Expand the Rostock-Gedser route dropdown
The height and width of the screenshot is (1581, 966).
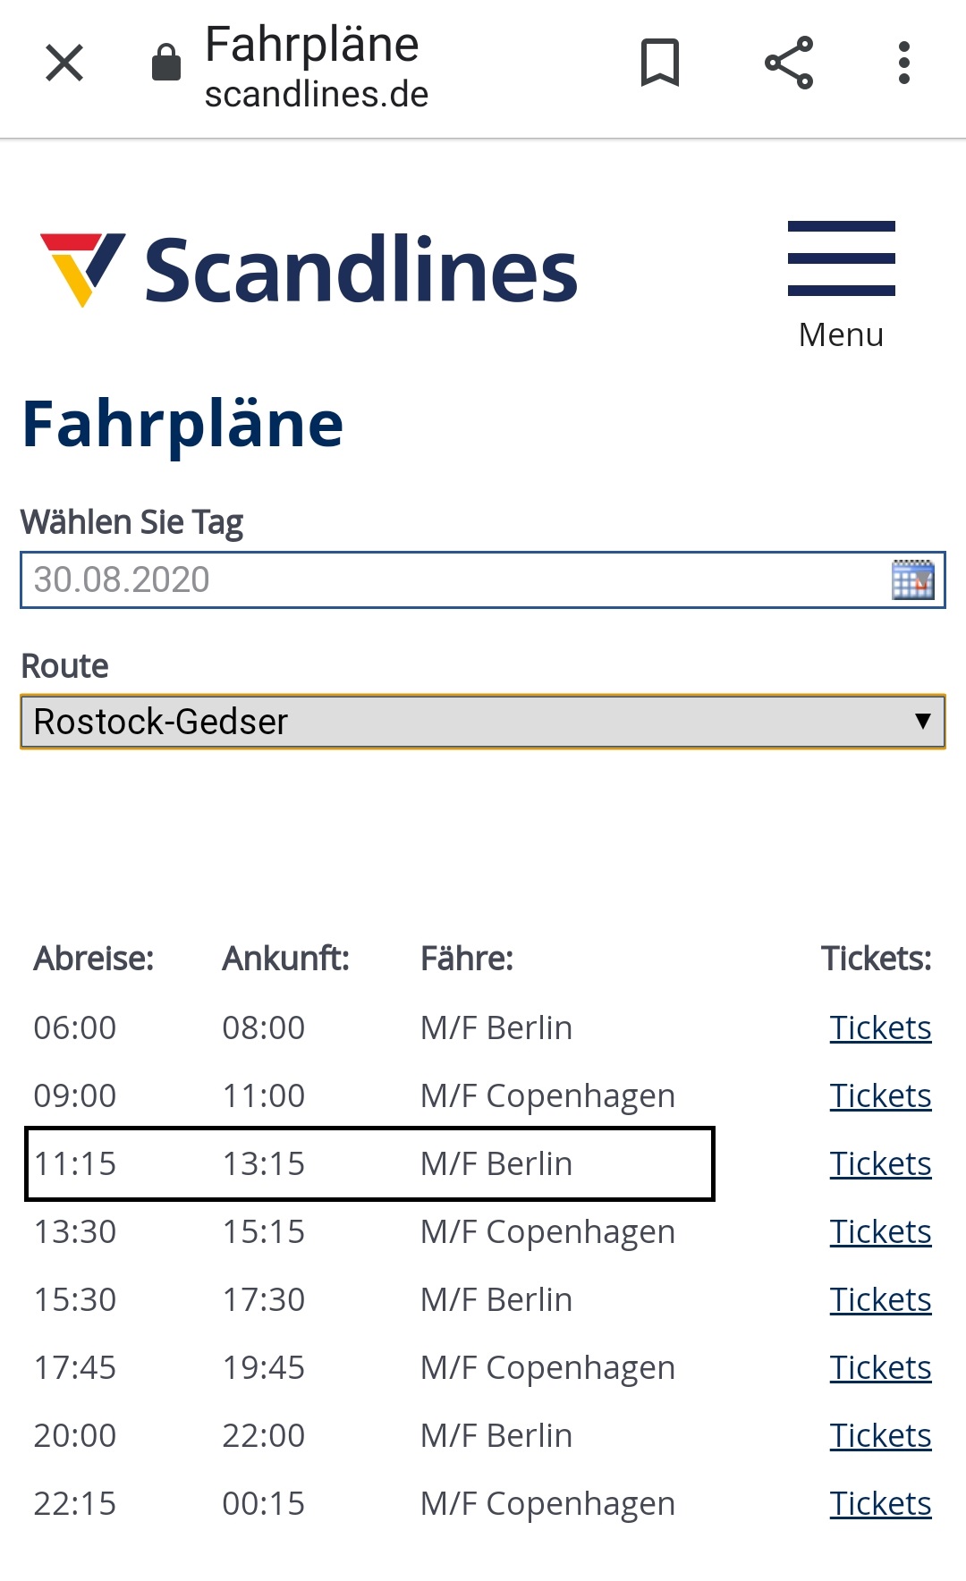coord(483,722)
